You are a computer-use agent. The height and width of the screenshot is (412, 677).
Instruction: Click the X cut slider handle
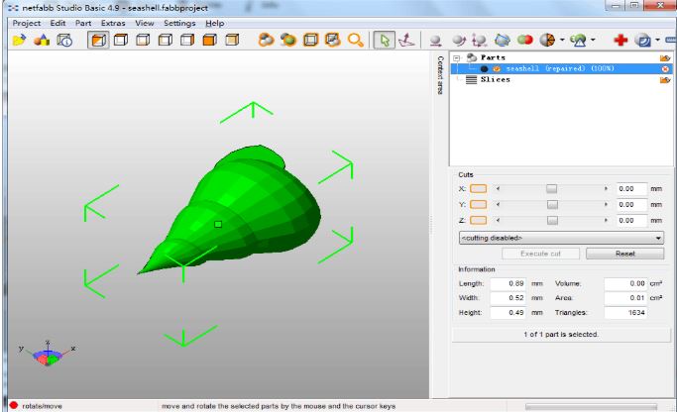pyautogui.click(x=551, y=189)
